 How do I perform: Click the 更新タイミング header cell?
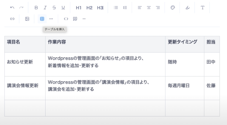coord(185,44)
